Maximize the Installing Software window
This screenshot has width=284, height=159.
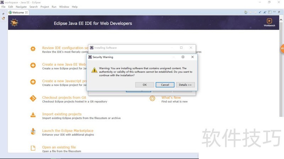coord(181,48)
